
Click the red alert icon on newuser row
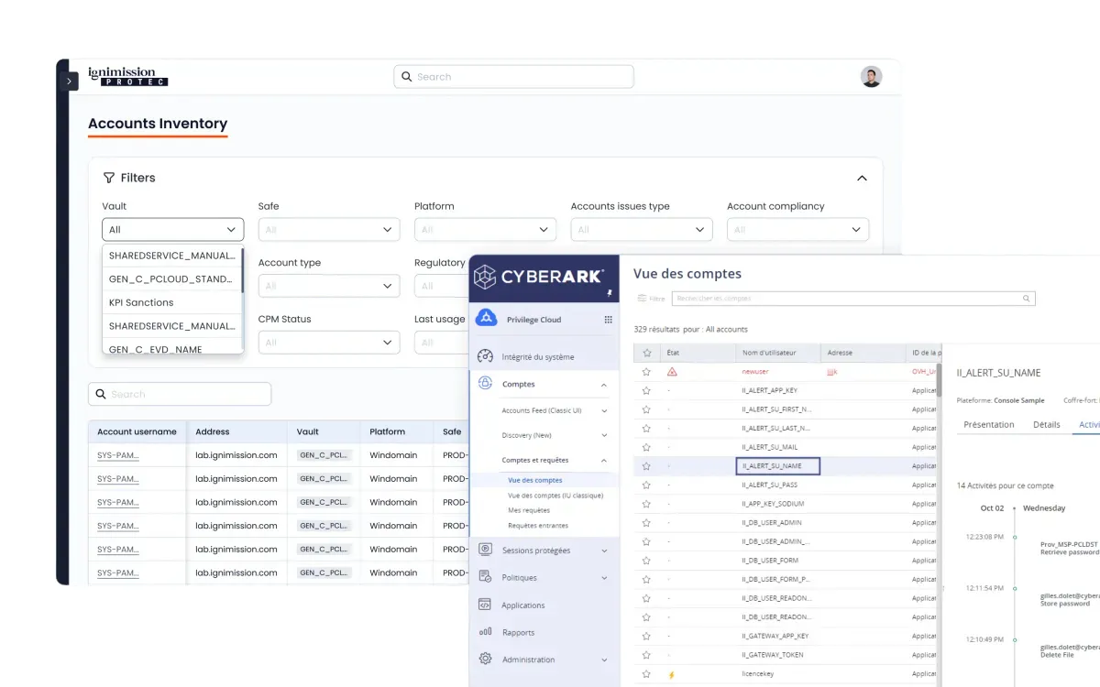click(x=672, y=372)
